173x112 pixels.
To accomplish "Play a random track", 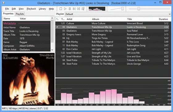I will tap(83, 9).
